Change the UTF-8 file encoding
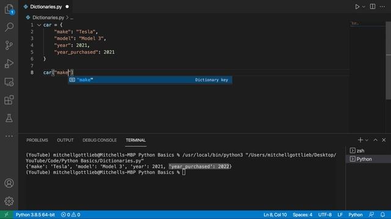 [x=324, y=215]
